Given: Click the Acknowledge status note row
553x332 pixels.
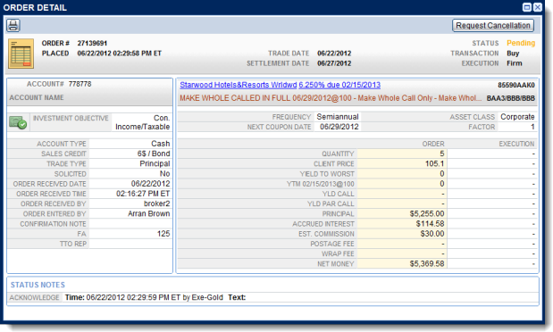Looking at the screenshot, I should [272, 297].
